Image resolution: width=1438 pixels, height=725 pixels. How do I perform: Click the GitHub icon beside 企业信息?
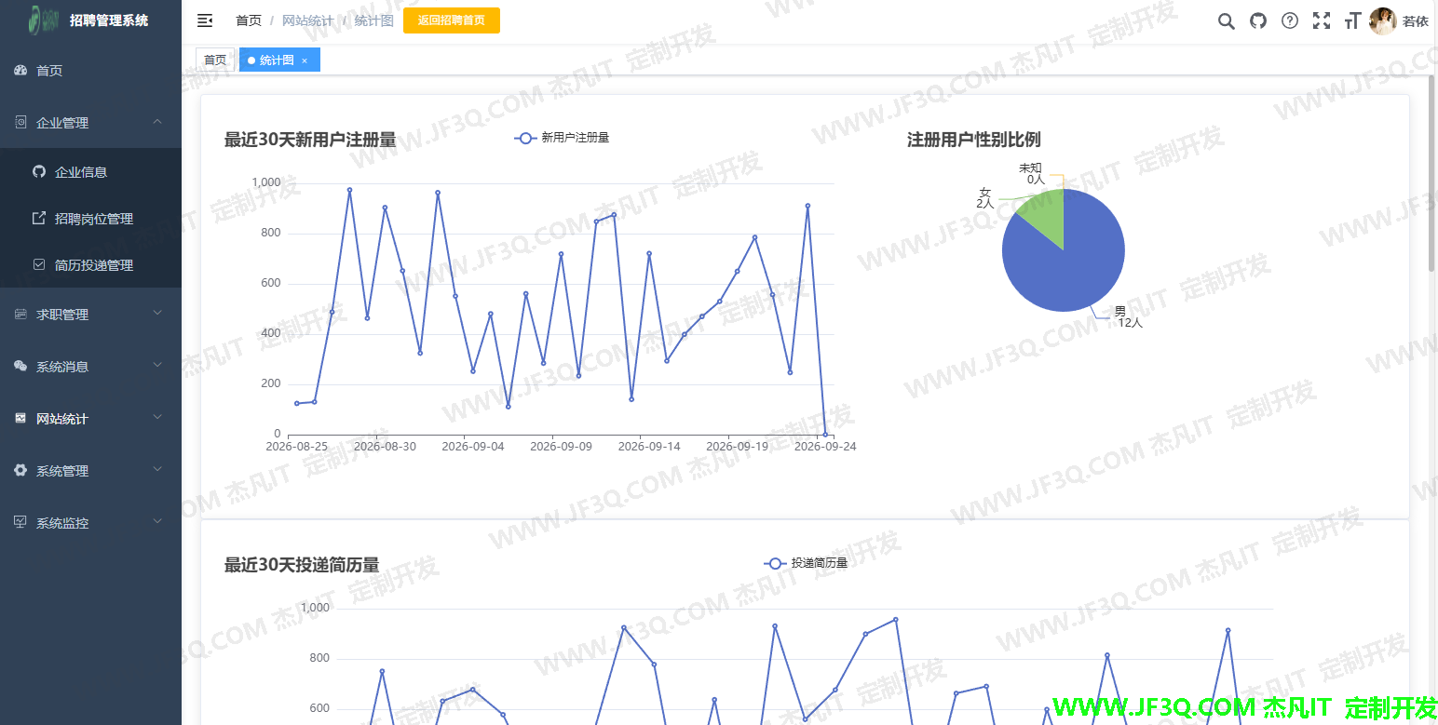(39, 171)
